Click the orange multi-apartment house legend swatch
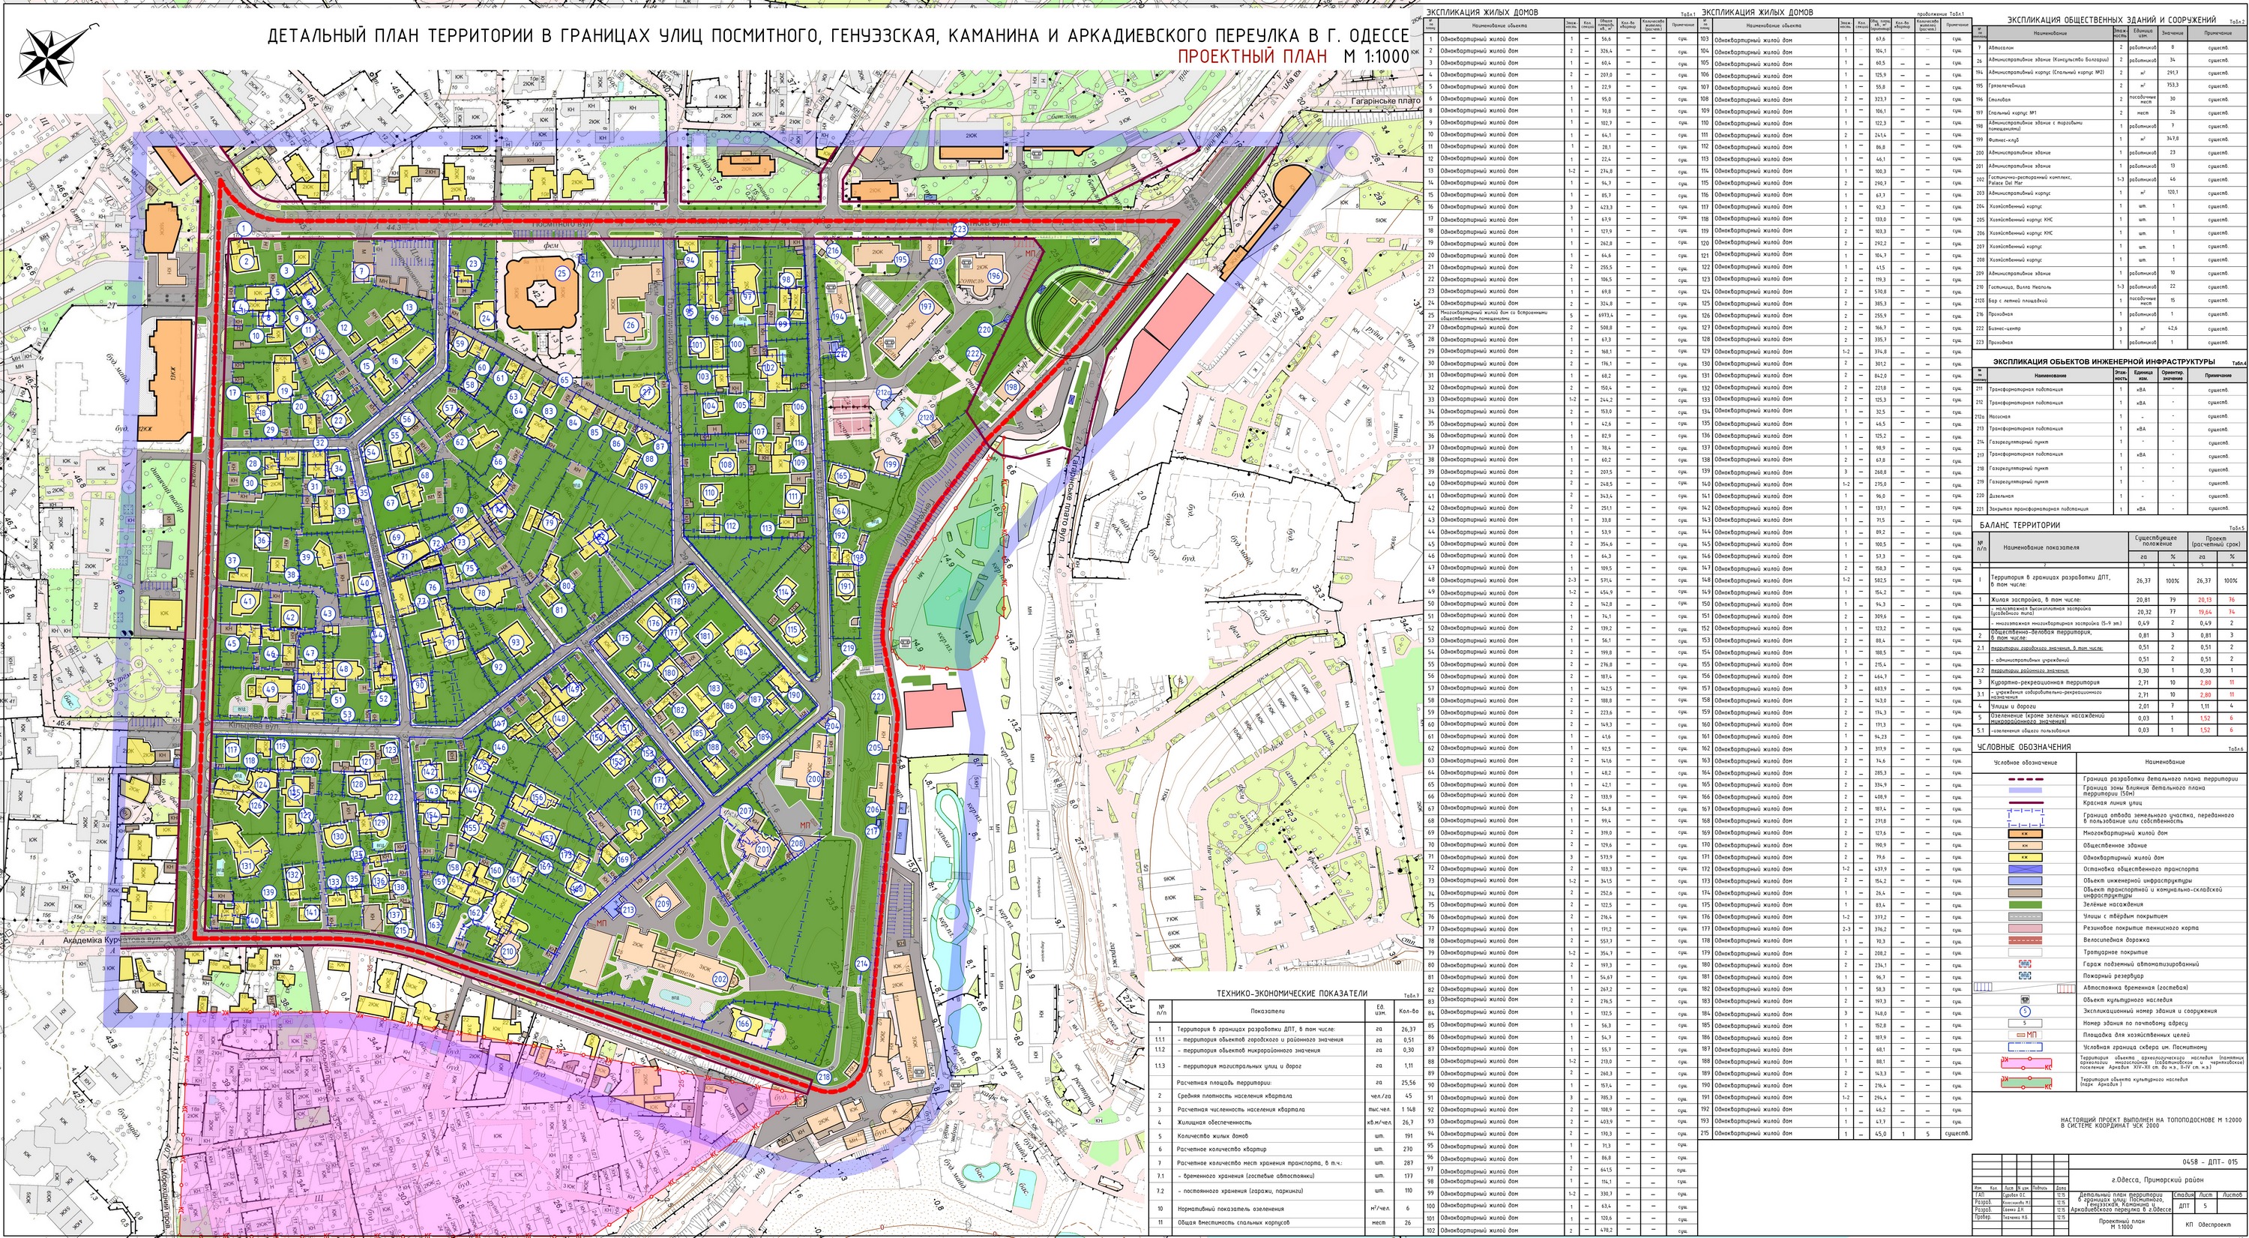Viewport: 2249px width, 1238px height. tap(2026, 834)
